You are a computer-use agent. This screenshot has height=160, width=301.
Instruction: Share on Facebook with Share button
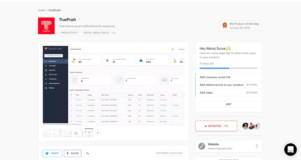(72, 153)
